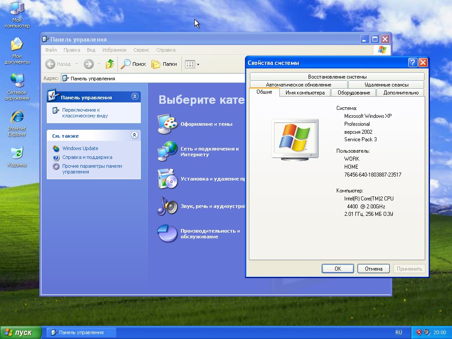452x339 pixels.
Task: Collapse the Панель управления side panel
Action: (135, 97)
